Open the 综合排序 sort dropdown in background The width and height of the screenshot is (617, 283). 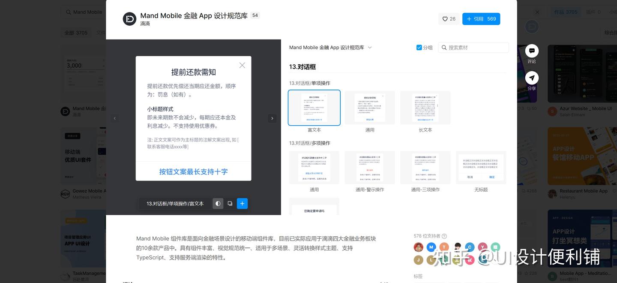611,33
